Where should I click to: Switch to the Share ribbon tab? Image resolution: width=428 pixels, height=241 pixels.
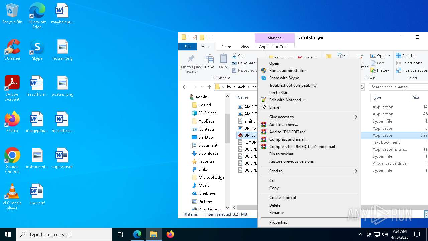pyautogui.click(x=226, y=47)
